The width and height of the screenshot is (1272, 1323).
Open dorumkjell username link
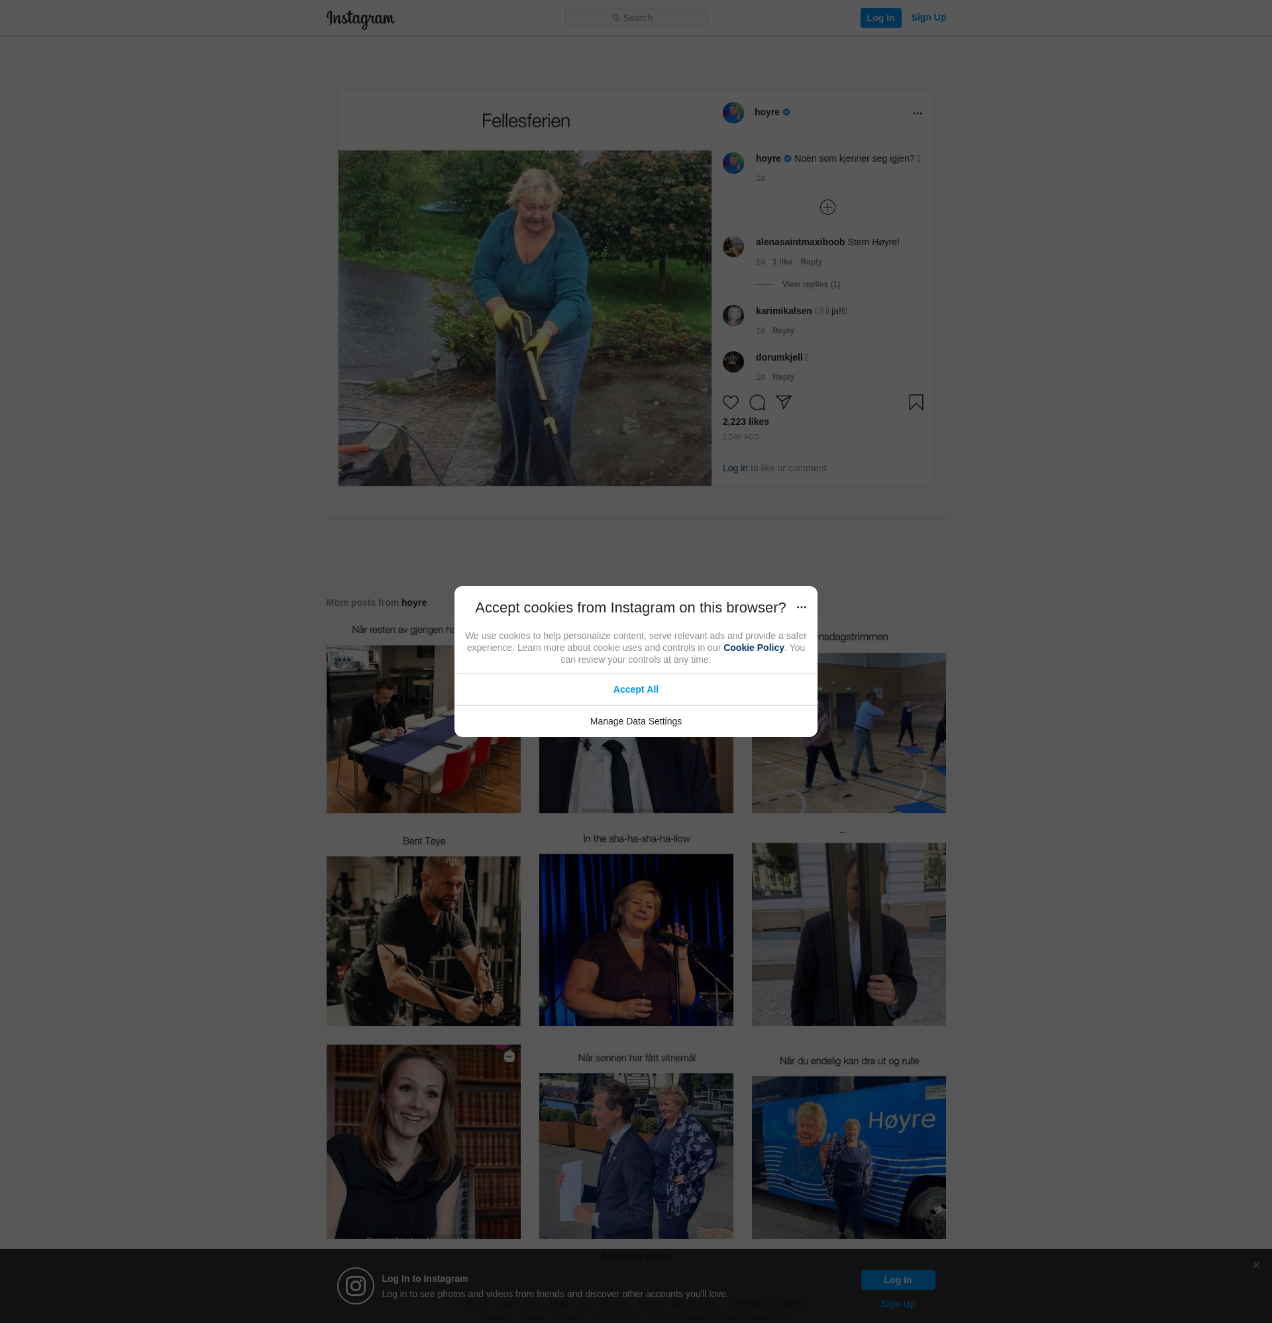778,357
